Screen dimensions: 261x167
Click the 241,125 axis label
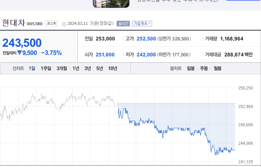(245, 162)
